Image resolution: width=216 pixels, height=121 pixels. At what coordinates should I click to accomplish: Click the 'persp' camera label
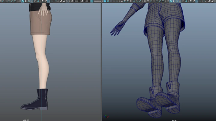click(x=174, y=120)
